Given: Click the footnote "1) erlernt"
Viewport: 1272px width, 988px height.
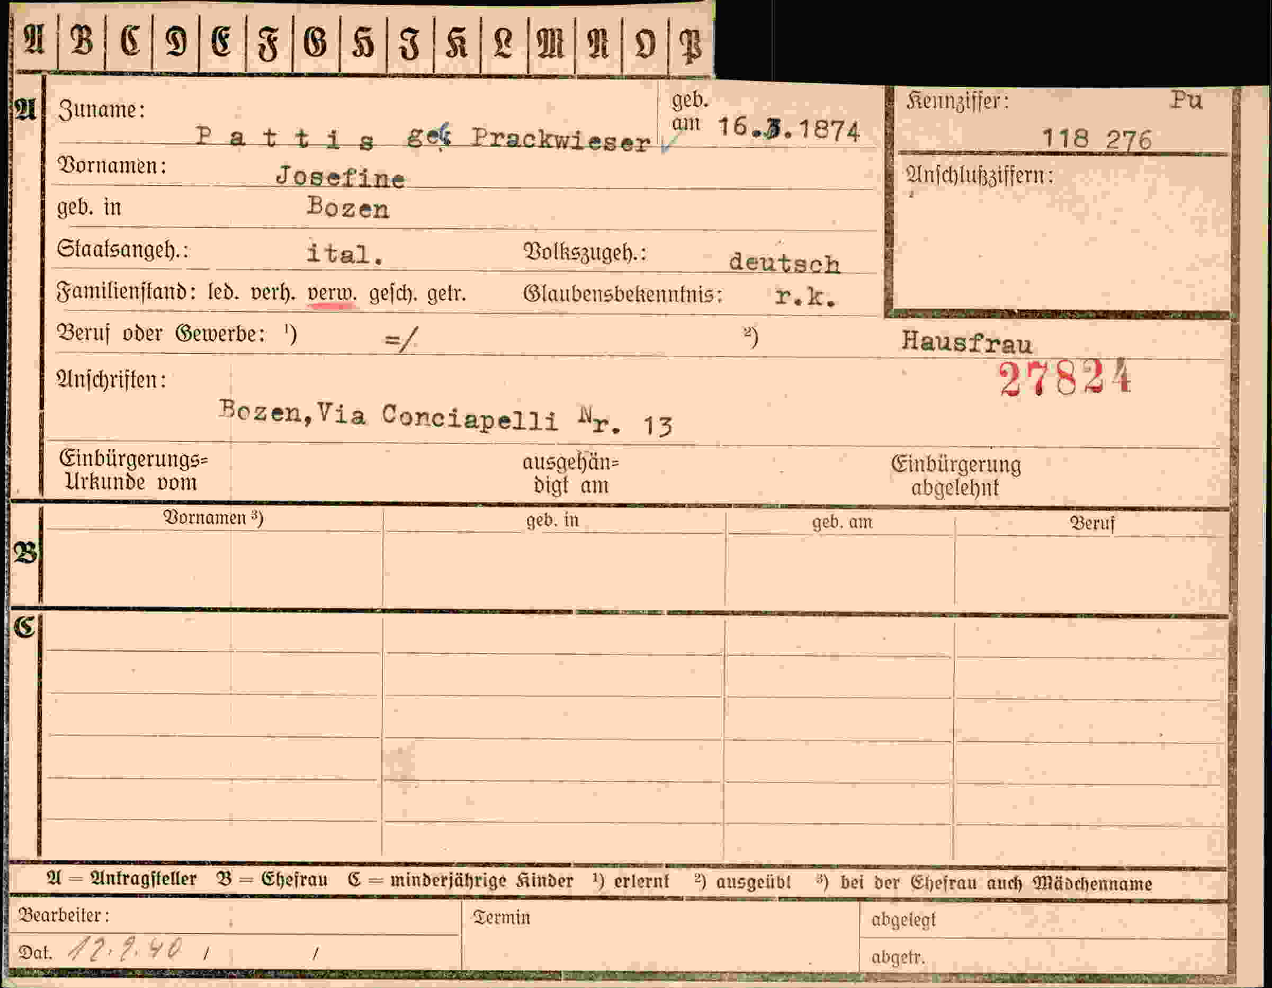Looking at the screenshot, I should pyautogui.click(x=631, y=881).
